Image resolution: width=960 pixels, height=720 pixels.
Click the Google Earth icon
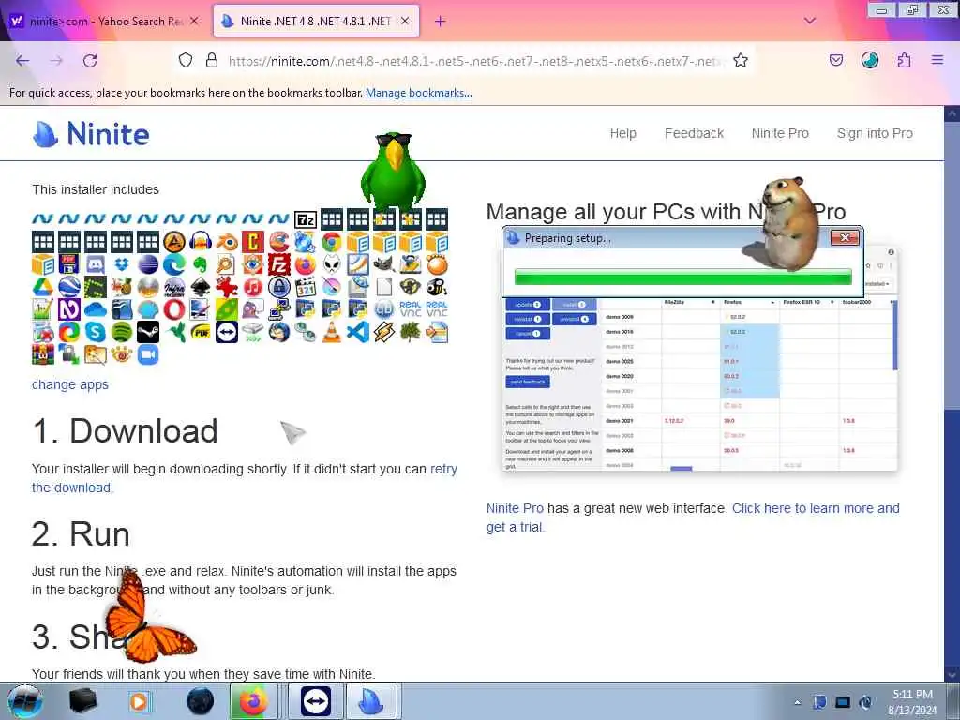pos(69,287)
